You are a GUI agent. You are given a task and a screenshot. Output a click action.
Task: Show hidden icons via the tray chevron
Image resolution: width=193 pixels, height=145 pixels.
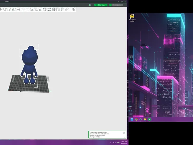coord(110,143)
